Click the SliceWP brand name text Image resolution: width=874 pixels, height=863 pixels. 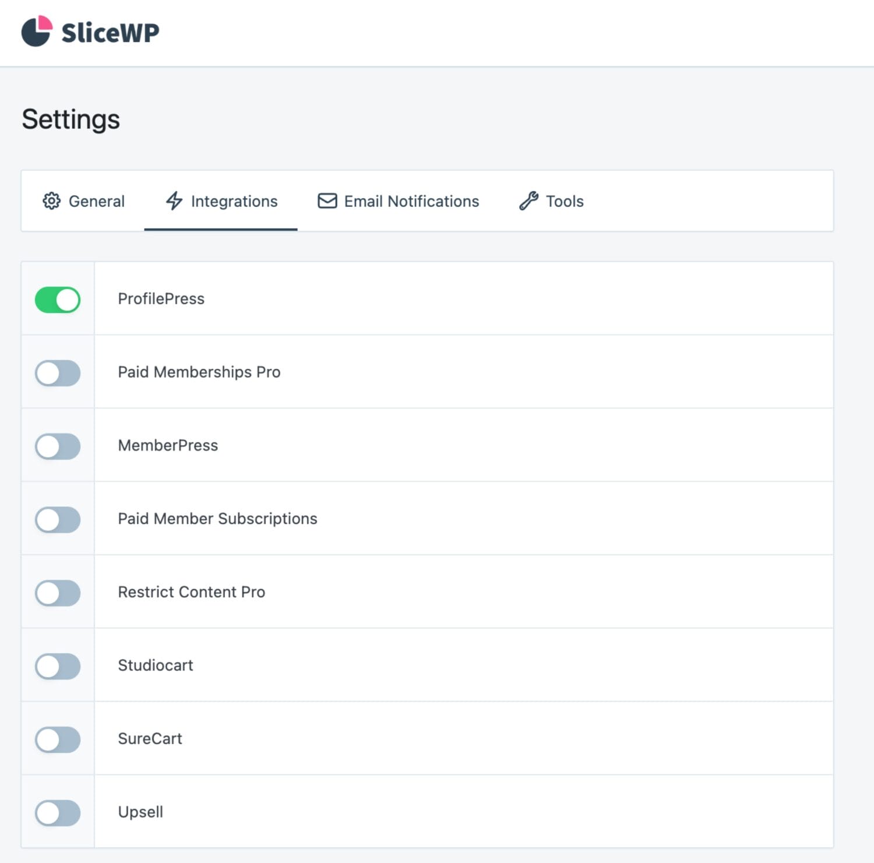point(110,32)
